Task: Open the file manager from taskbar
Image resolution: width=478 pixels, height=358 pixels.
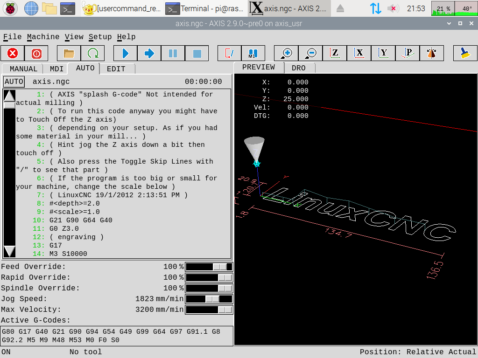Action: click(x=49, y=8)
